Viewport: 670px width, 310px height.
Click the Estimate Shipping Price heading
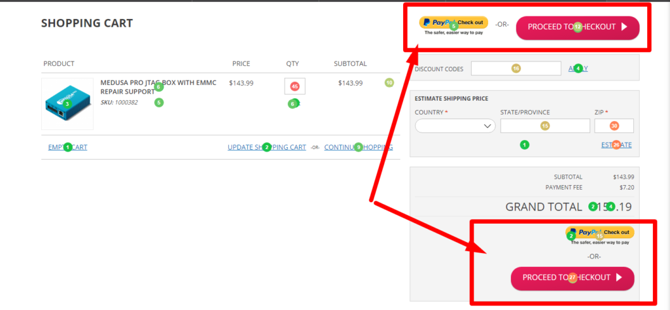[451, 99]
